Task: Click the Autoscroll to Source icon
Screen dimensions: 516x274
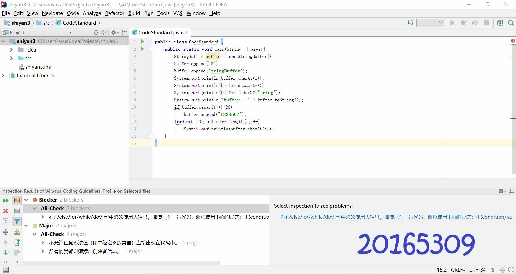Action: coord(17,232)
